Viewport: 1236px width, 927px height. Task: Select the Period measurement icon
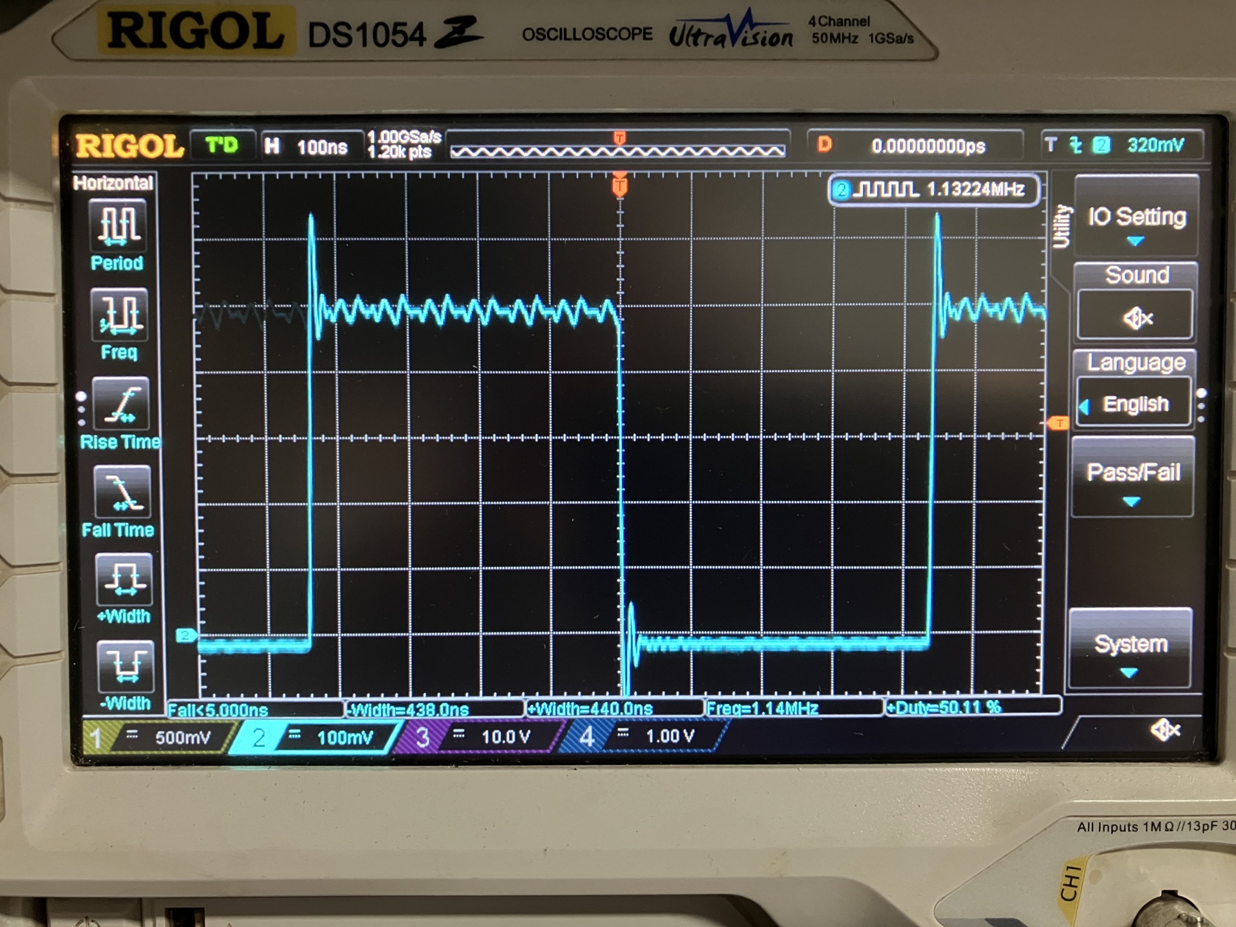(x=118, y=226)
